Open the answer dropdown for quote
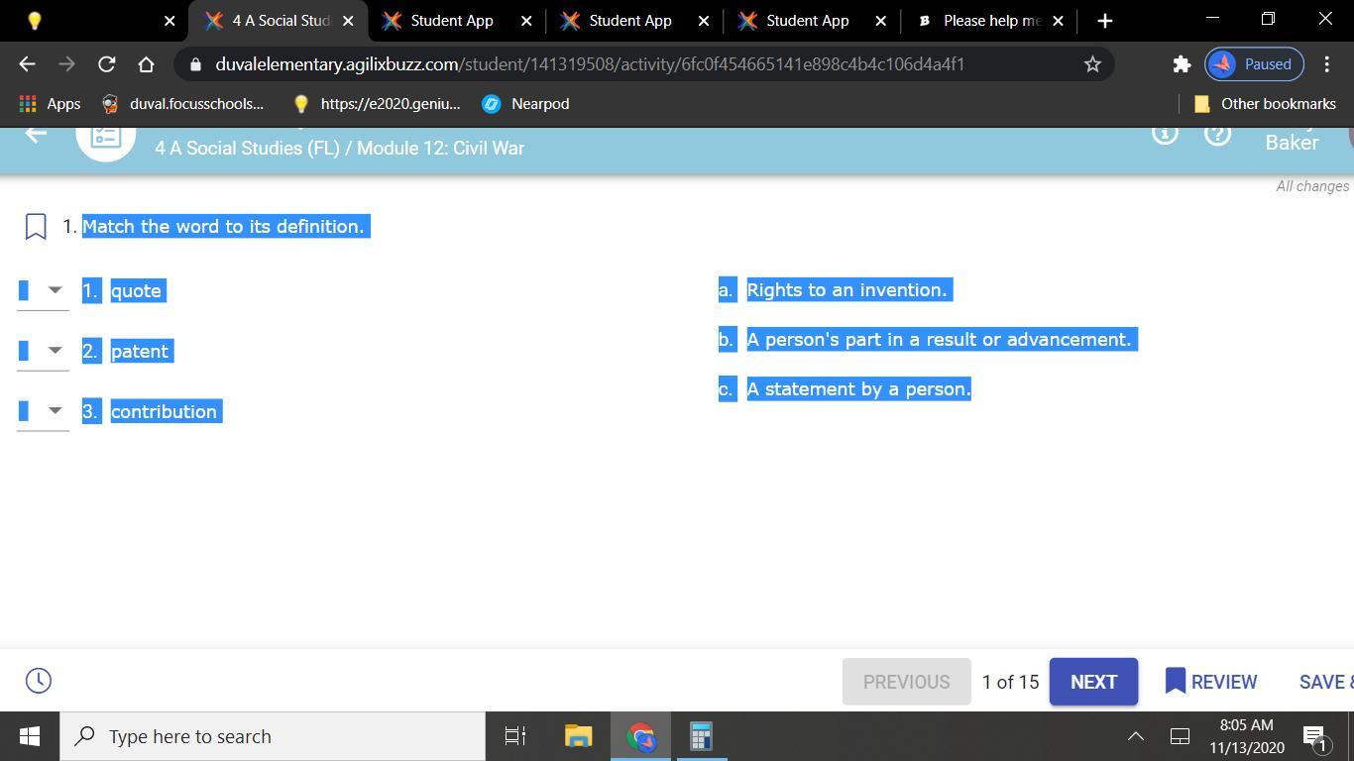The height and width of the screenshot is (761, 1354). point(44,290)
